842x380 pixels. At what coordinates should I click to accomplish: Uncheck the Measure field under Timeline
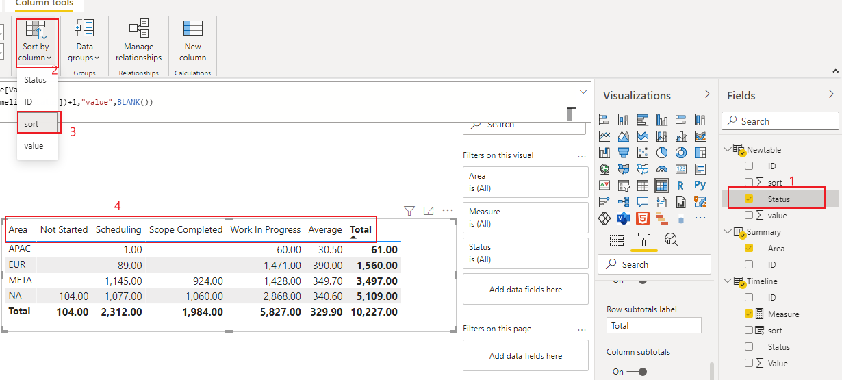749,314
